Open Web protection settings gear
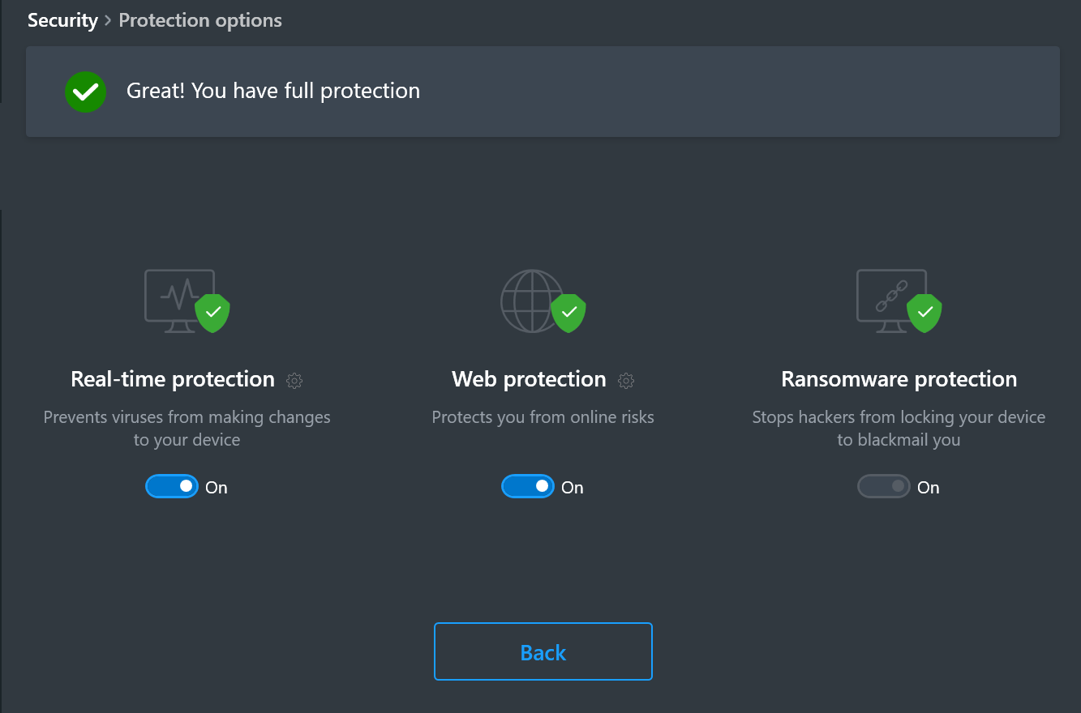Screen dimensions: 1081x713 click(x=626, y=381)
